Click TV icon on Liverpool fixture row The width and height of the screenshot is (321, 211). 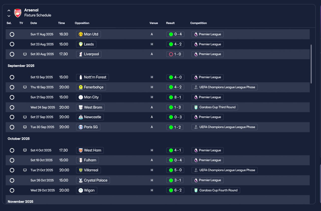click(x=25, y=54)
